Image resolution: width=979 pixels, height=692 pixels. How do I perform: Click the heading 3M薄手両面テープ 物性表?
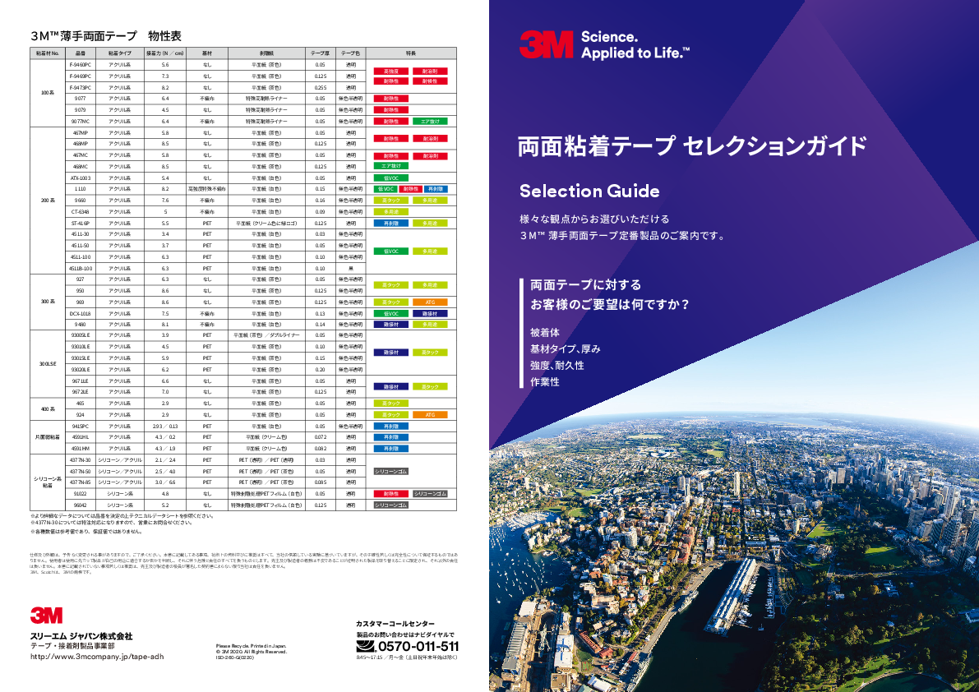pyautogui.click(x=105, y=36)
